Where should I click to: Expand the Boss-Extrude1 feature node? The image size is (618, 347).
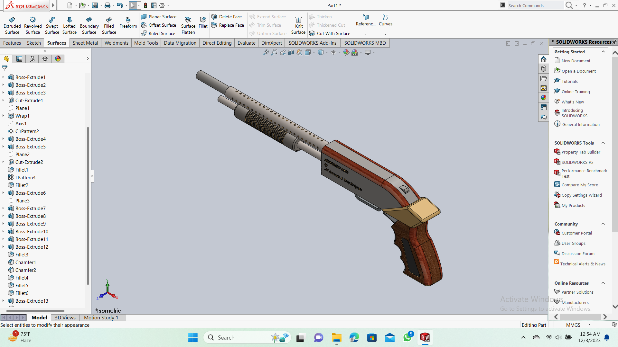pos(3,77)
